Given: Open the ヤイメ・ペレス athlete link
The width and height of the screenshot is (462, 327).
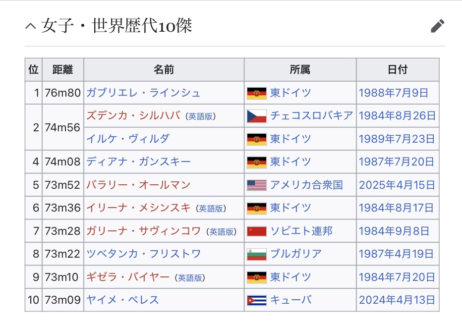Looking at the screenshot, I should pyautogui.click(x=122, y=300).
